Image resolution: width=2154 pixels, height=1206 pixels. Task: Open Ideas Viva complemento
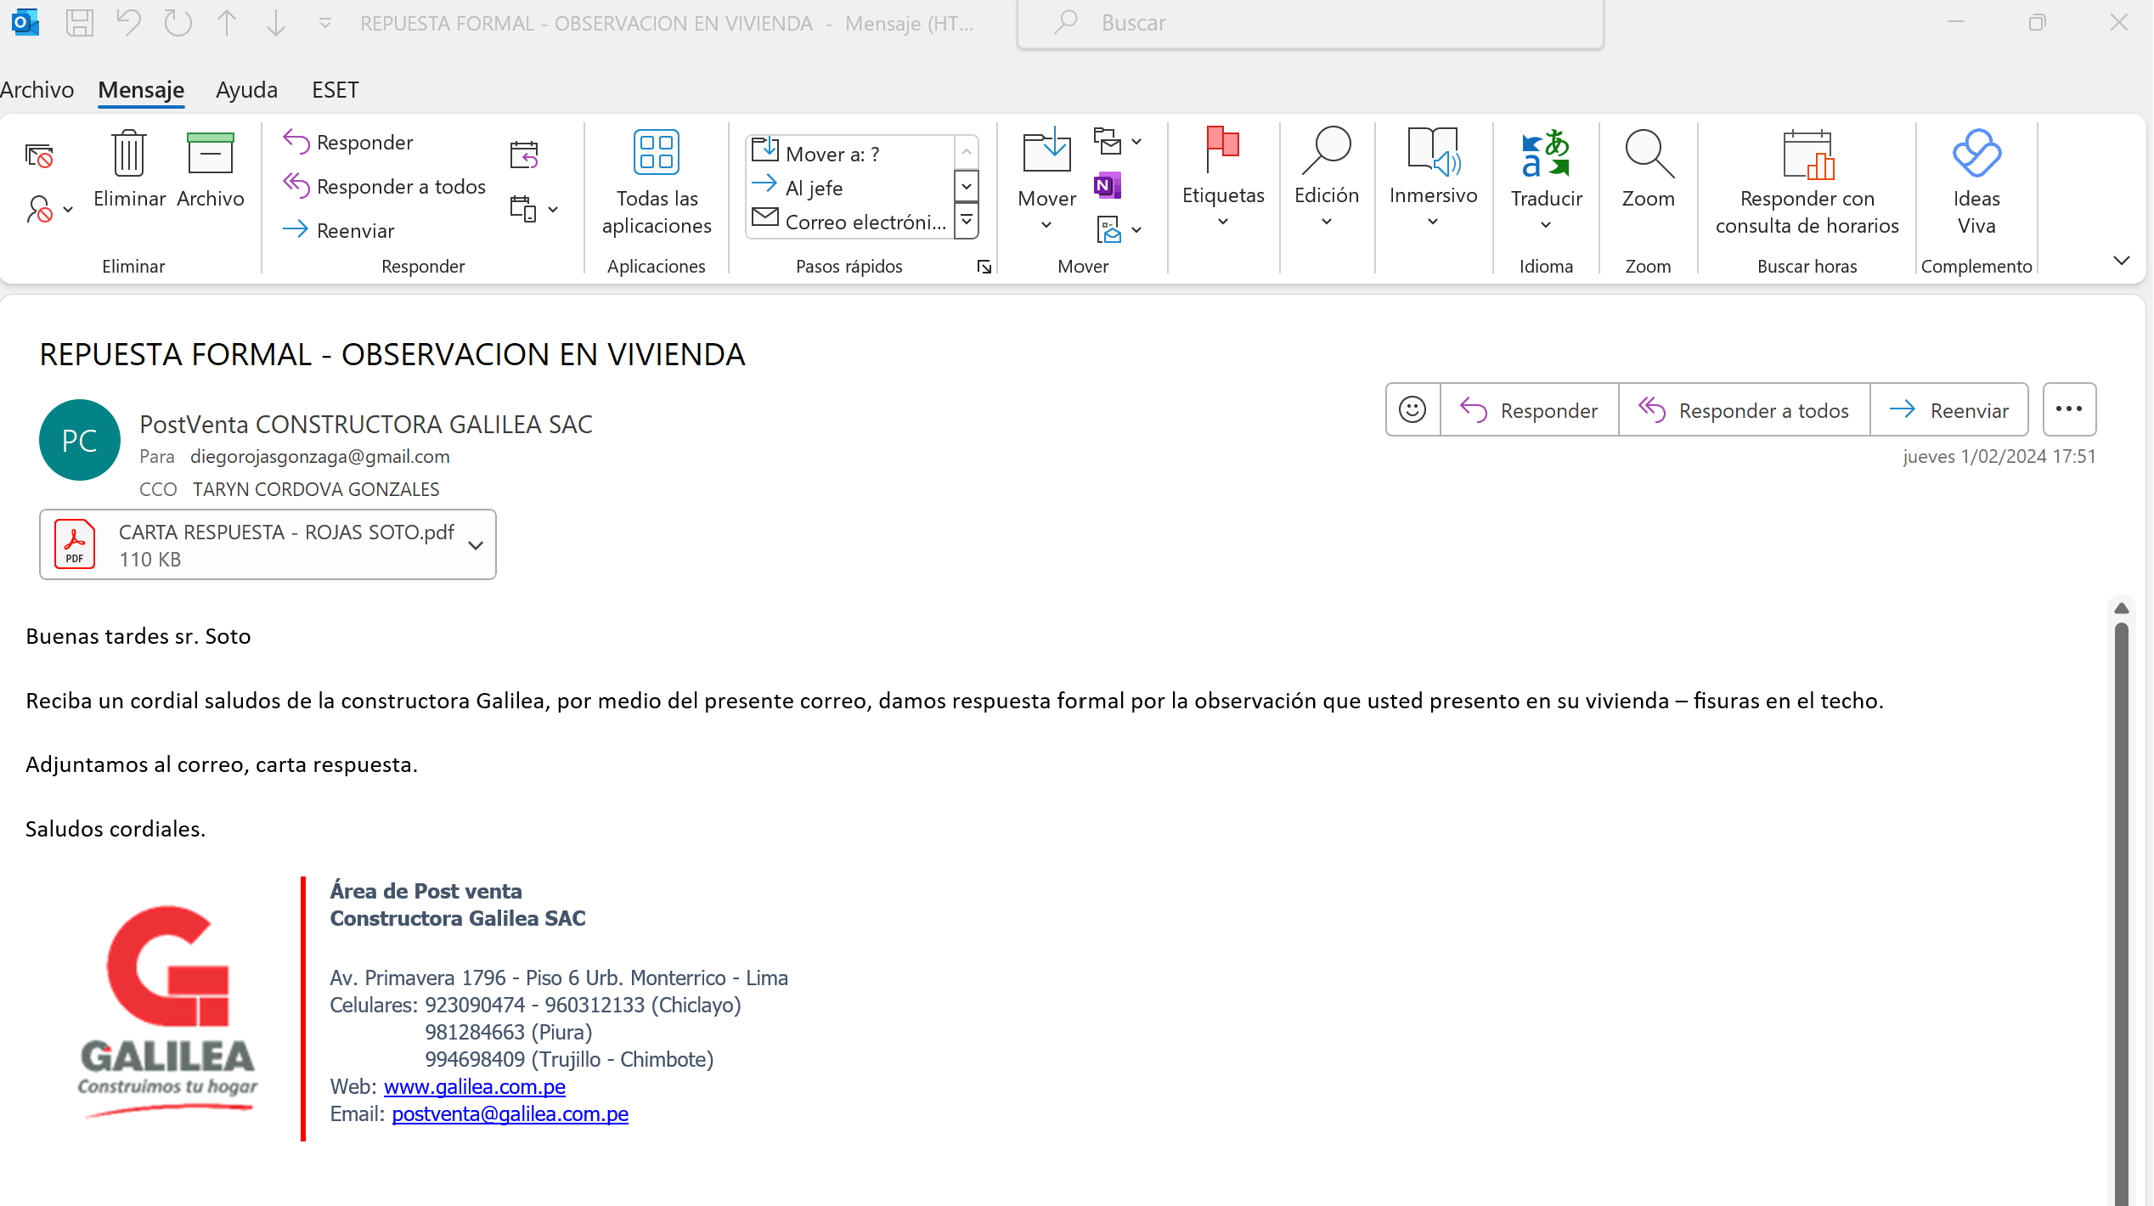coord(1976,183)
